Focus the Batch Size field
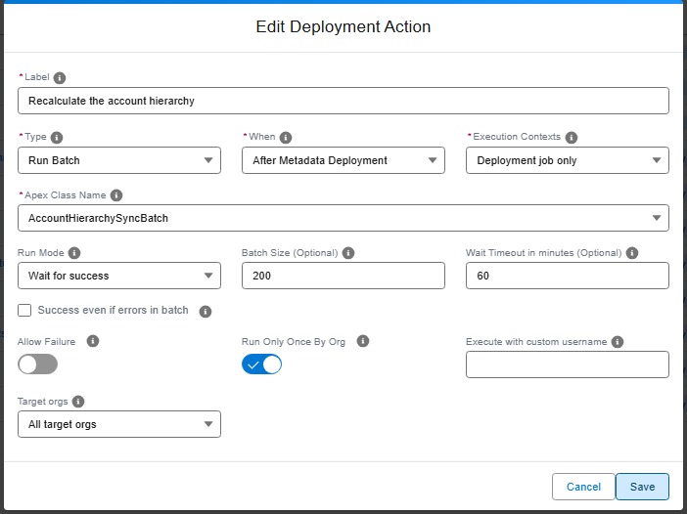 coord(343,276)
